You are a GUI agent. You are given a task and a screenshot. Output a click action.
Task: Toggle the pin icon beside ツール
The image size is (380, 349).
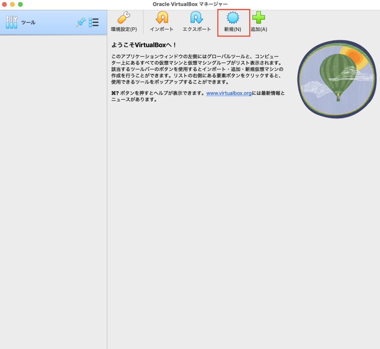(x=81, y=22)
